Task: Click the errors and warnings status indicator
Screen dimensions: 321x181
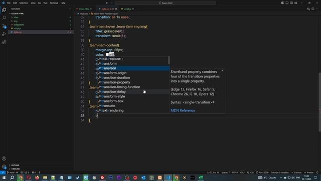Action: [x=25, y=172]
